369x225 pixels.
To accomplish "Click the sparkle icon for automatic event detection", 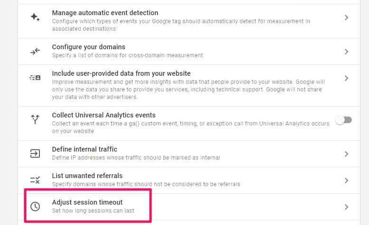I will 35,17.
